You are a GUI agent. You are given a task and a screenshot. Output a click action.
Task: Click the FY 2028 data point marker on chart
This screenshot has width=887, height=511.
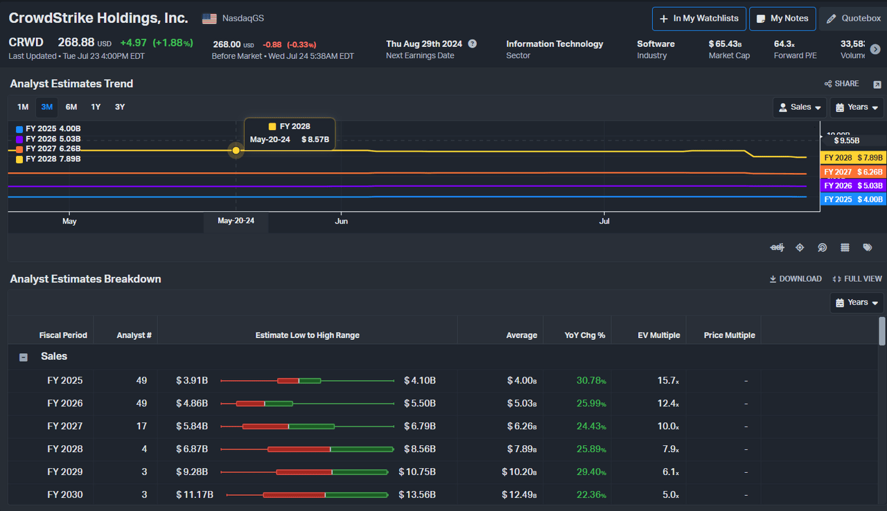coord(236,150)
